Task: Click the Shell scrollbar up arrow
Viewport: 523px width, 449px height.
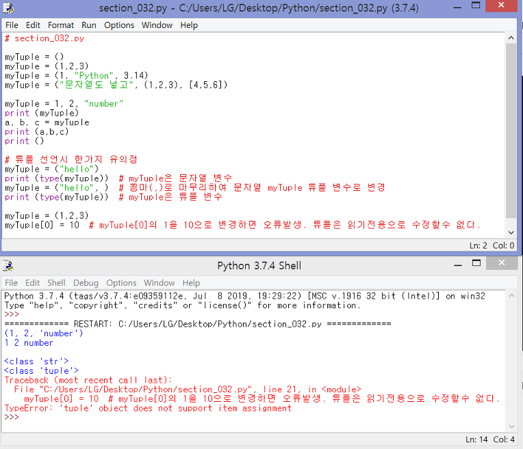Action: coord(511,296)
